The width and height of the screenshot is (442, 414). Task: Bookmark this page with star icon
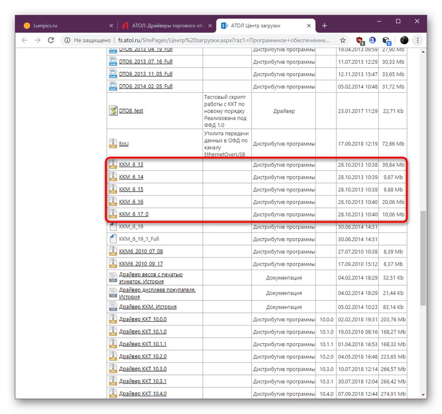coord(342,40)
